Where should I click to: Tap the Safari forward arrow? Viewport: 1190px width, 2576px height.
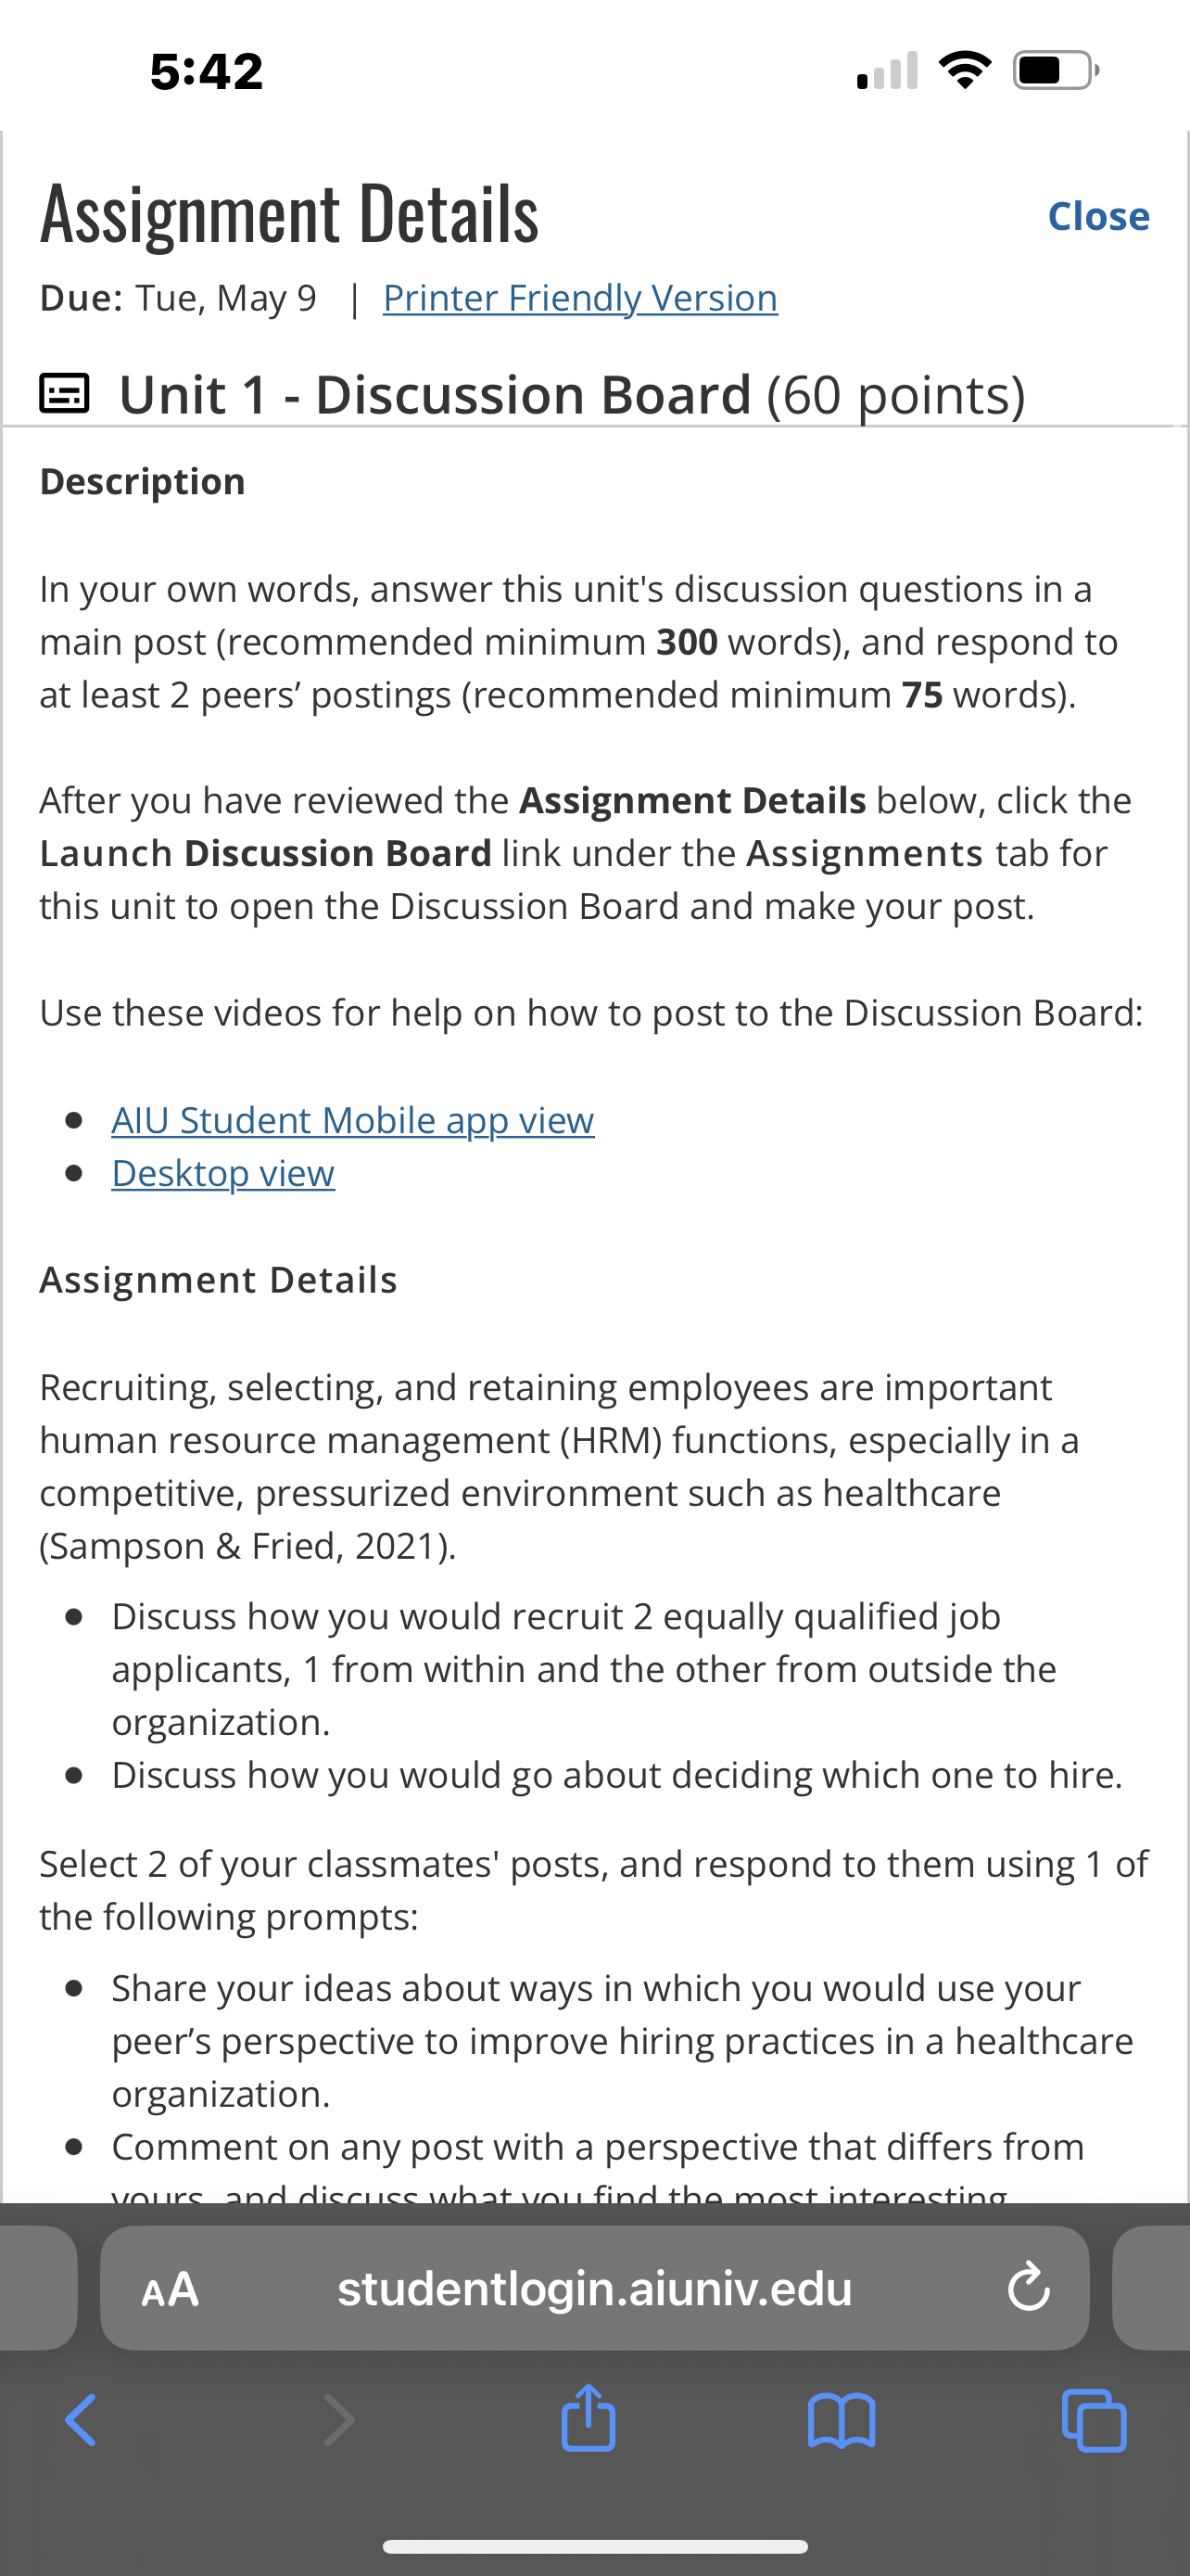[x=338, y=2420]
